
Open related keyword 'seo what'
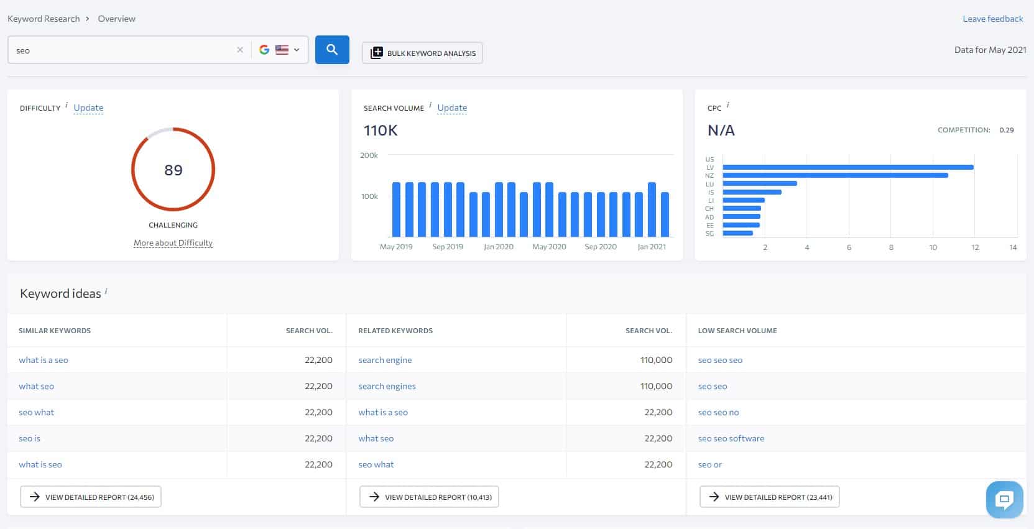376,464
